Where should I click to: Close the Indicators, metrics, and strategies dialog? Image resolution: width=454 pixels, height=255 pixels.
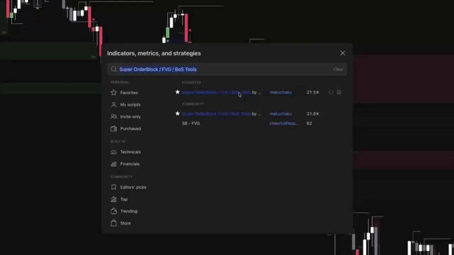tap(343, 53)
